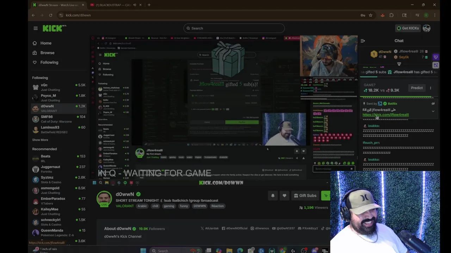Open xQc channel in Following list
Screen dimensions: 451x253
coord(59,87)
